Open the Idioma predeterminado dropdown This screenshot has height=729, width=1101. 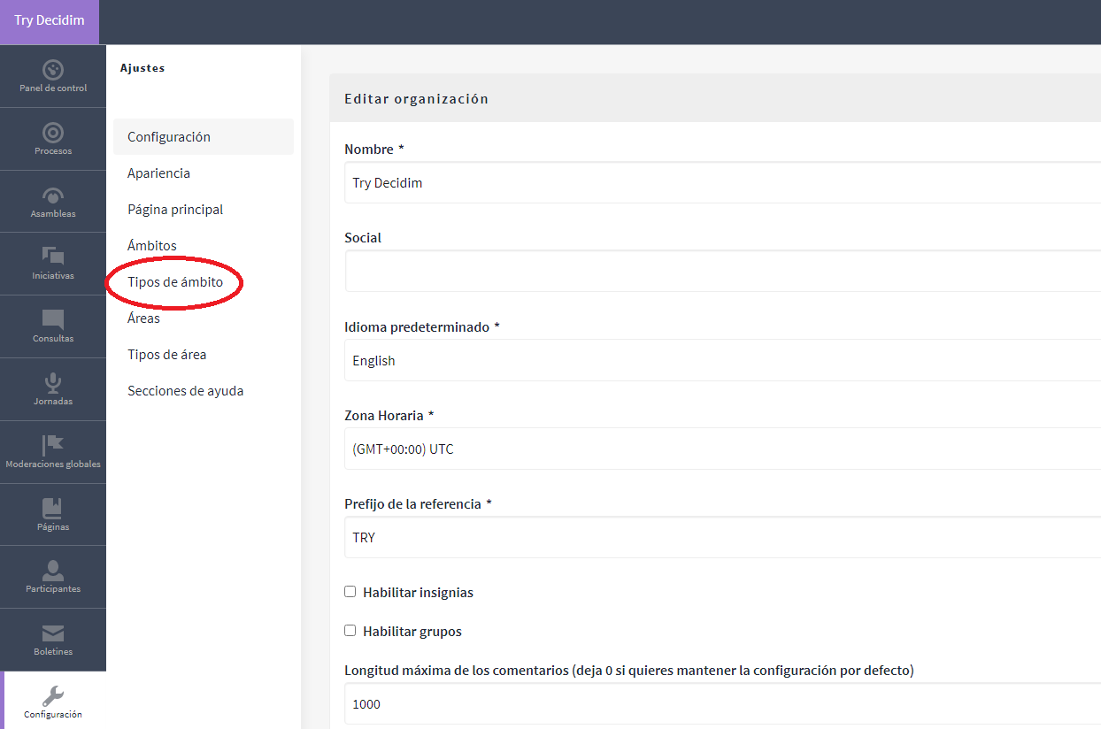coord(721,361)
